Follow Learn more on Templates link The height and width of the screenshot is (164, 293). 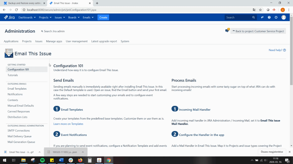68,124
